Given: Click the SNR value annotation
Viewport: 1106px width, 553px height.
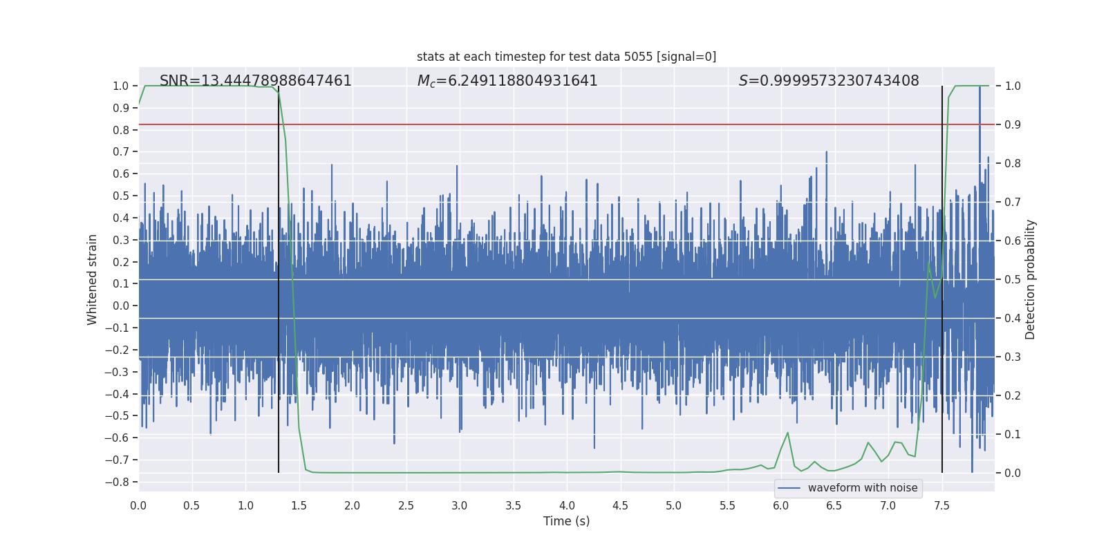Looking at the screenshot, I should point(255,81).
